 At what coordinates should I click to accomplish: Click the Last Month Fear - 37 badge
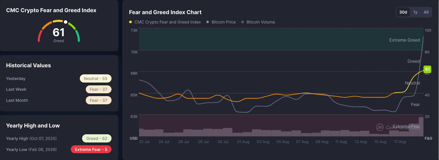[x=98, y=100]
